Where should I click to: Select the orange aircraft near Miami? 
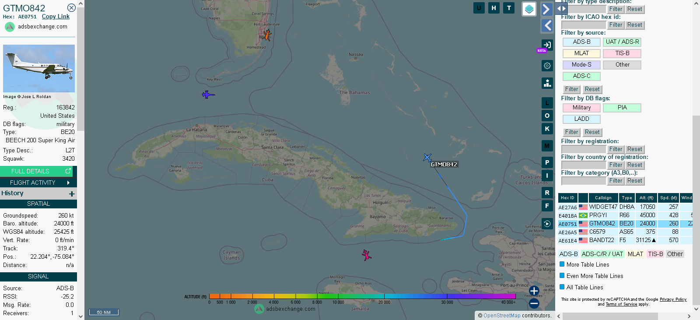click(x=266, y=35)
